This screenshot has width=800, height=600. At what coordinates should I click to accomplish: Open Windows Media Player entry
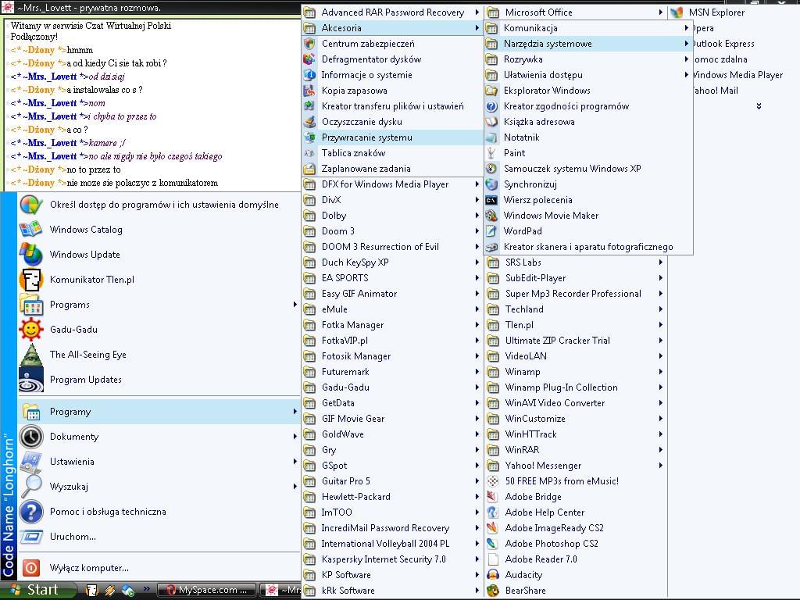point(738,75)
